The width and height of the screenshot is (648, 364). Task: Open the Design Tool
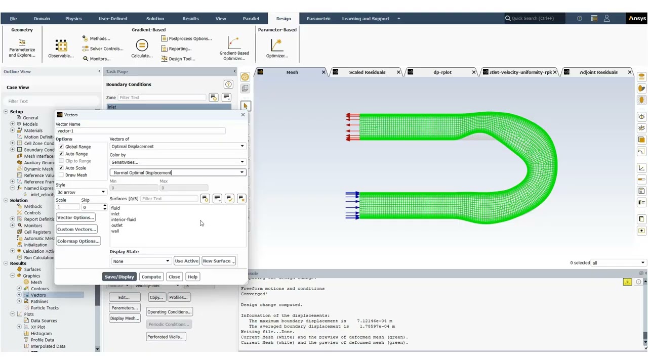click(178, 59)
